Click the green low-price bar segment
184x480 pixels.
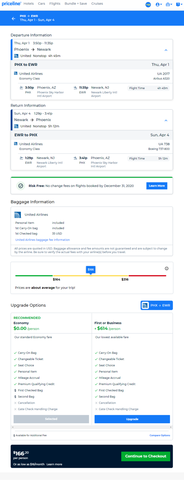(34, 276)
